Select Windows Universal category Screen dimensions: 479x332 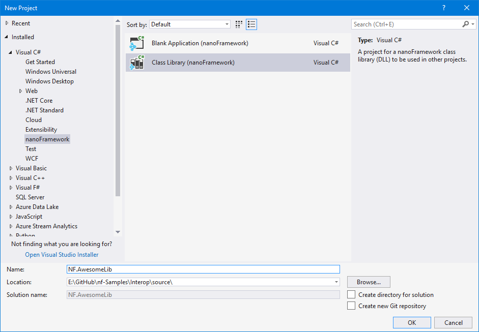51,72
